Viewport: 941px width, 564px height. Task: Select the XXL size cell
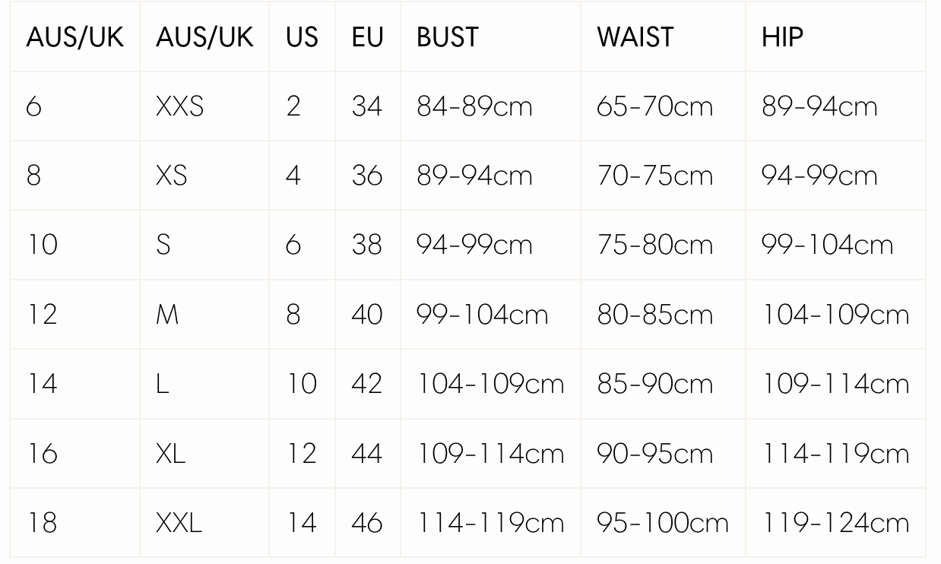click(179, 523)
